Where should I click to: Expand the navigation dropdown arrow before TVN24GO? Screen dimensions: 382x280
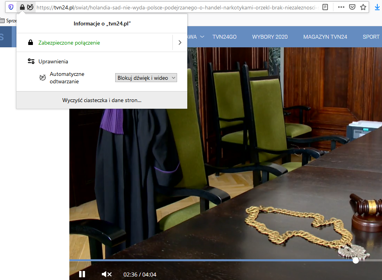202,37
